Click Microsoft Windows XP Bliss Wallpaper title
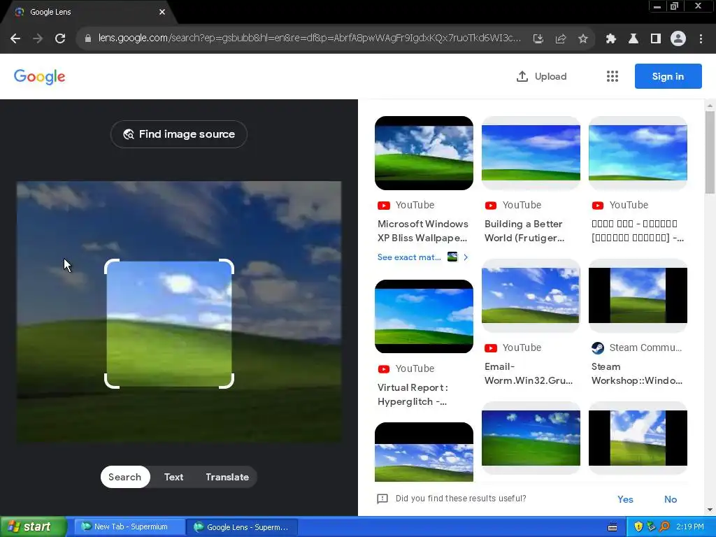Screen dimensions: 716x537 coord(423,231)
